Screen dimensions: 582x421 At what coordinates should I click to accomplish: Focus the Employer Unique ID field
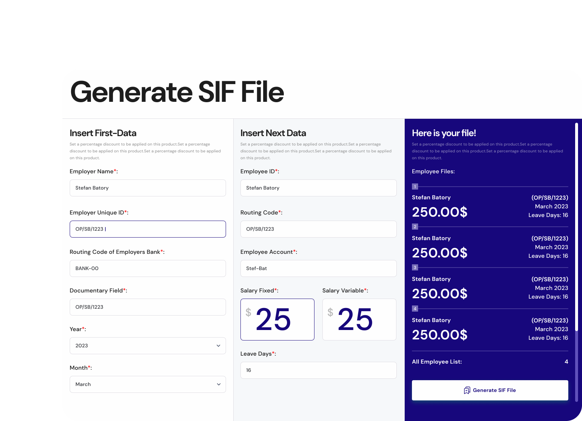148,229
